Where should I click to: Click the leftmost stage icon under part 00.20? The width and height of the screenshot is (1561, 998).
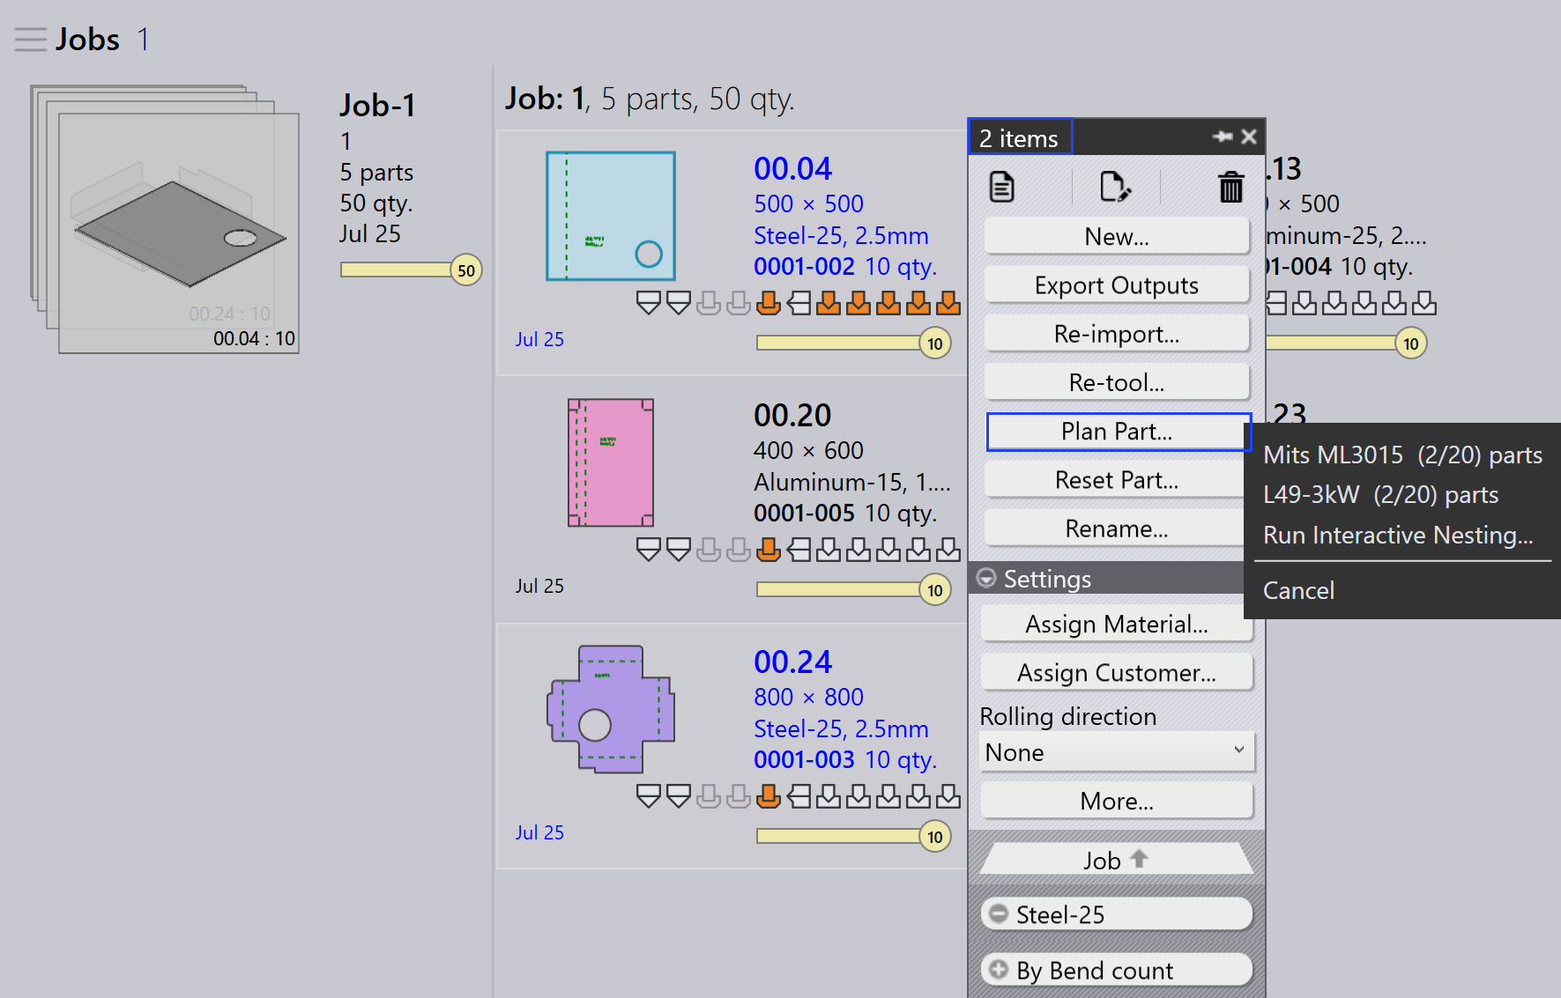(649, 551)
